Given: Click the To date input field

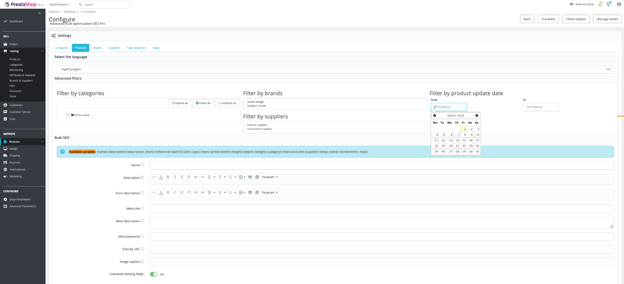Looking at the screenshot, I should pos(541,107).
